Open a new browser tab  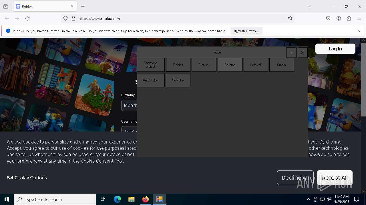[x=83, y=6]
